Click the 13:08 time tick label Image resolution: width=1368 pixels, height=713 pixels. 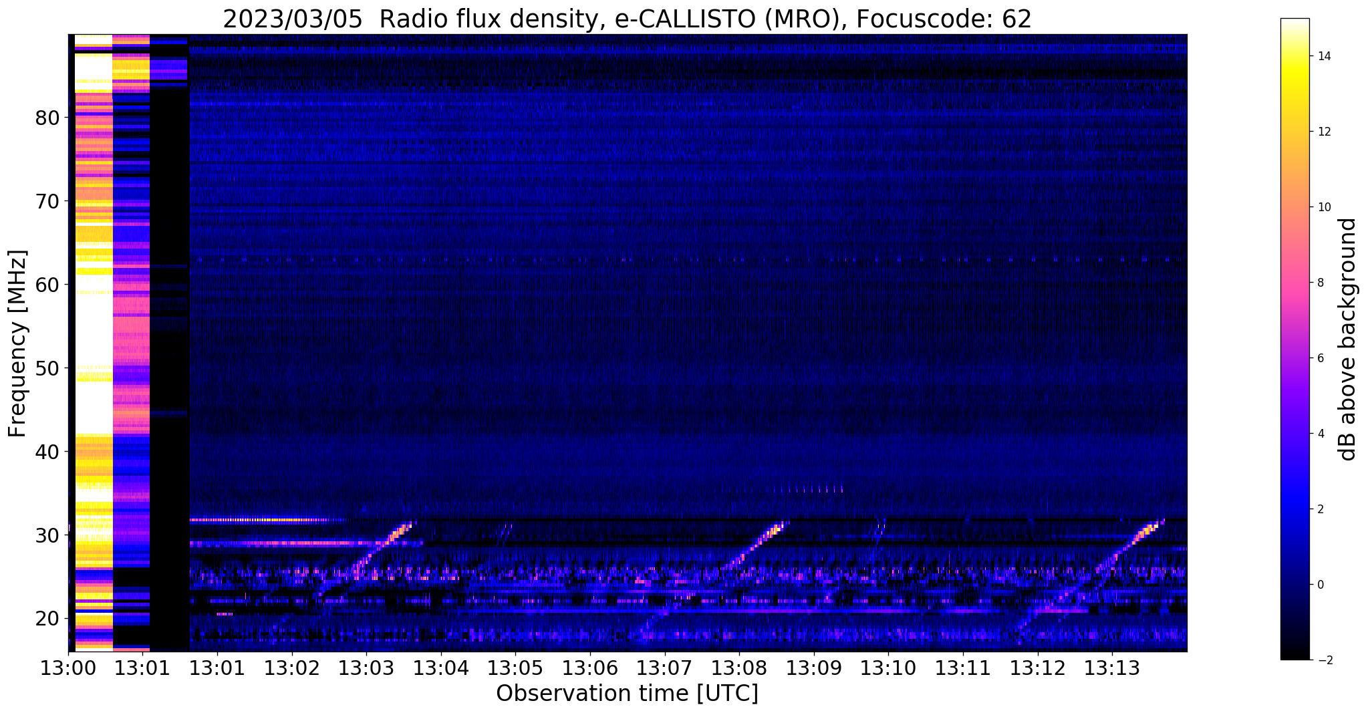739,668
